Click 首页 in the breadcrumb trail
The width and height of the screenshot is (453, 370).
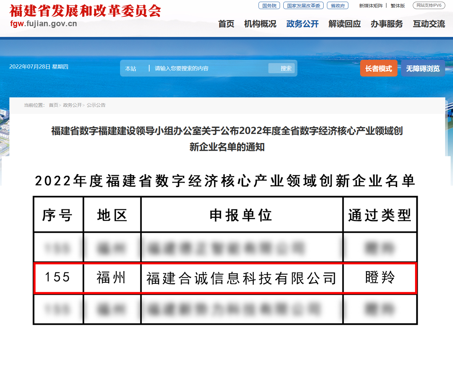tap(54, 105)
